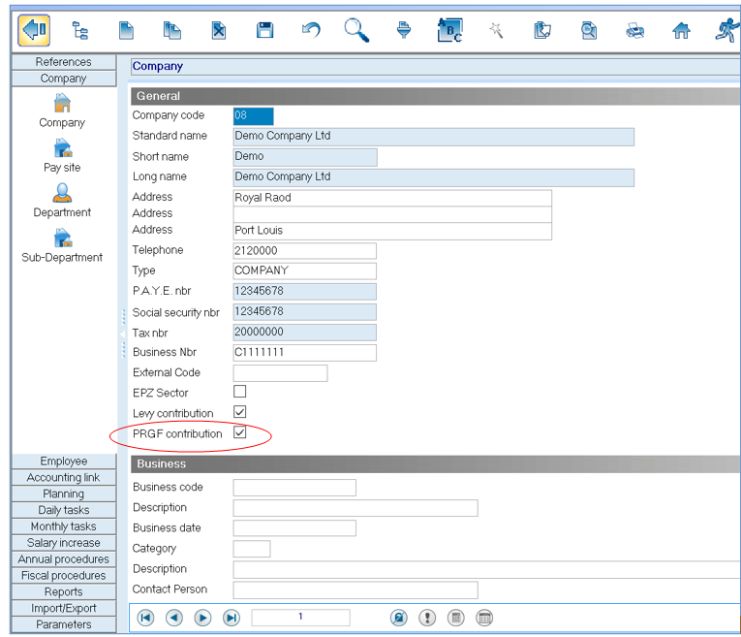Open Pay site from sidebar
This screenshot has width=741, height=637.
coord(62,155)
